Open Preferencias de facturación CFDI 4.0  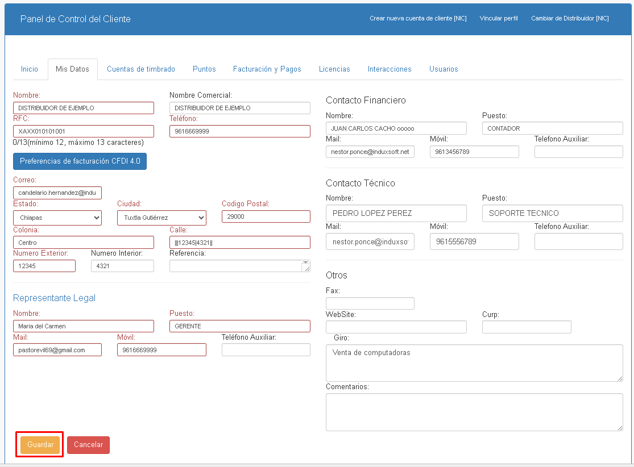[x=80, y=161]
